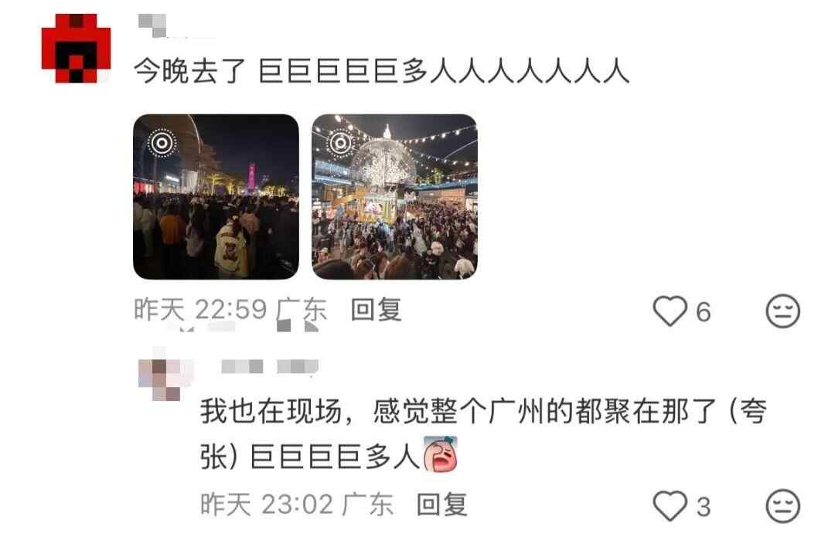Screen dimensions: 835x540
Task: Tap live photo icon on globe decoration photo
Action: click(x=341, y=143)
